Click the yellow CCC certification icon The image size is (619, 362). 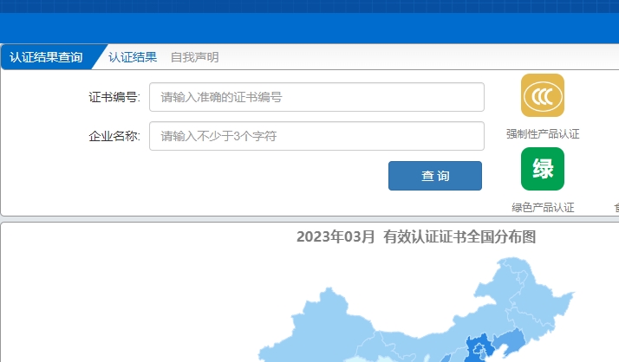click(543, 95)
